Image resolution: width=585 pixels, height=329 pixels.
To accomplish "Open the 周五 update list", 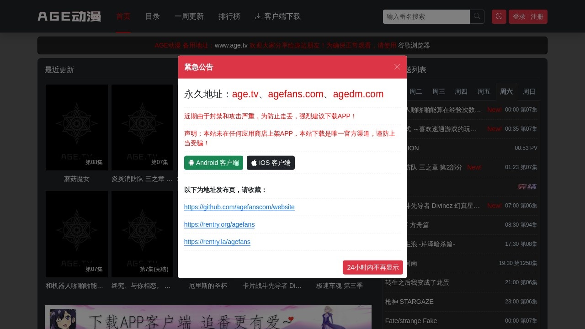I will (484, 91).
